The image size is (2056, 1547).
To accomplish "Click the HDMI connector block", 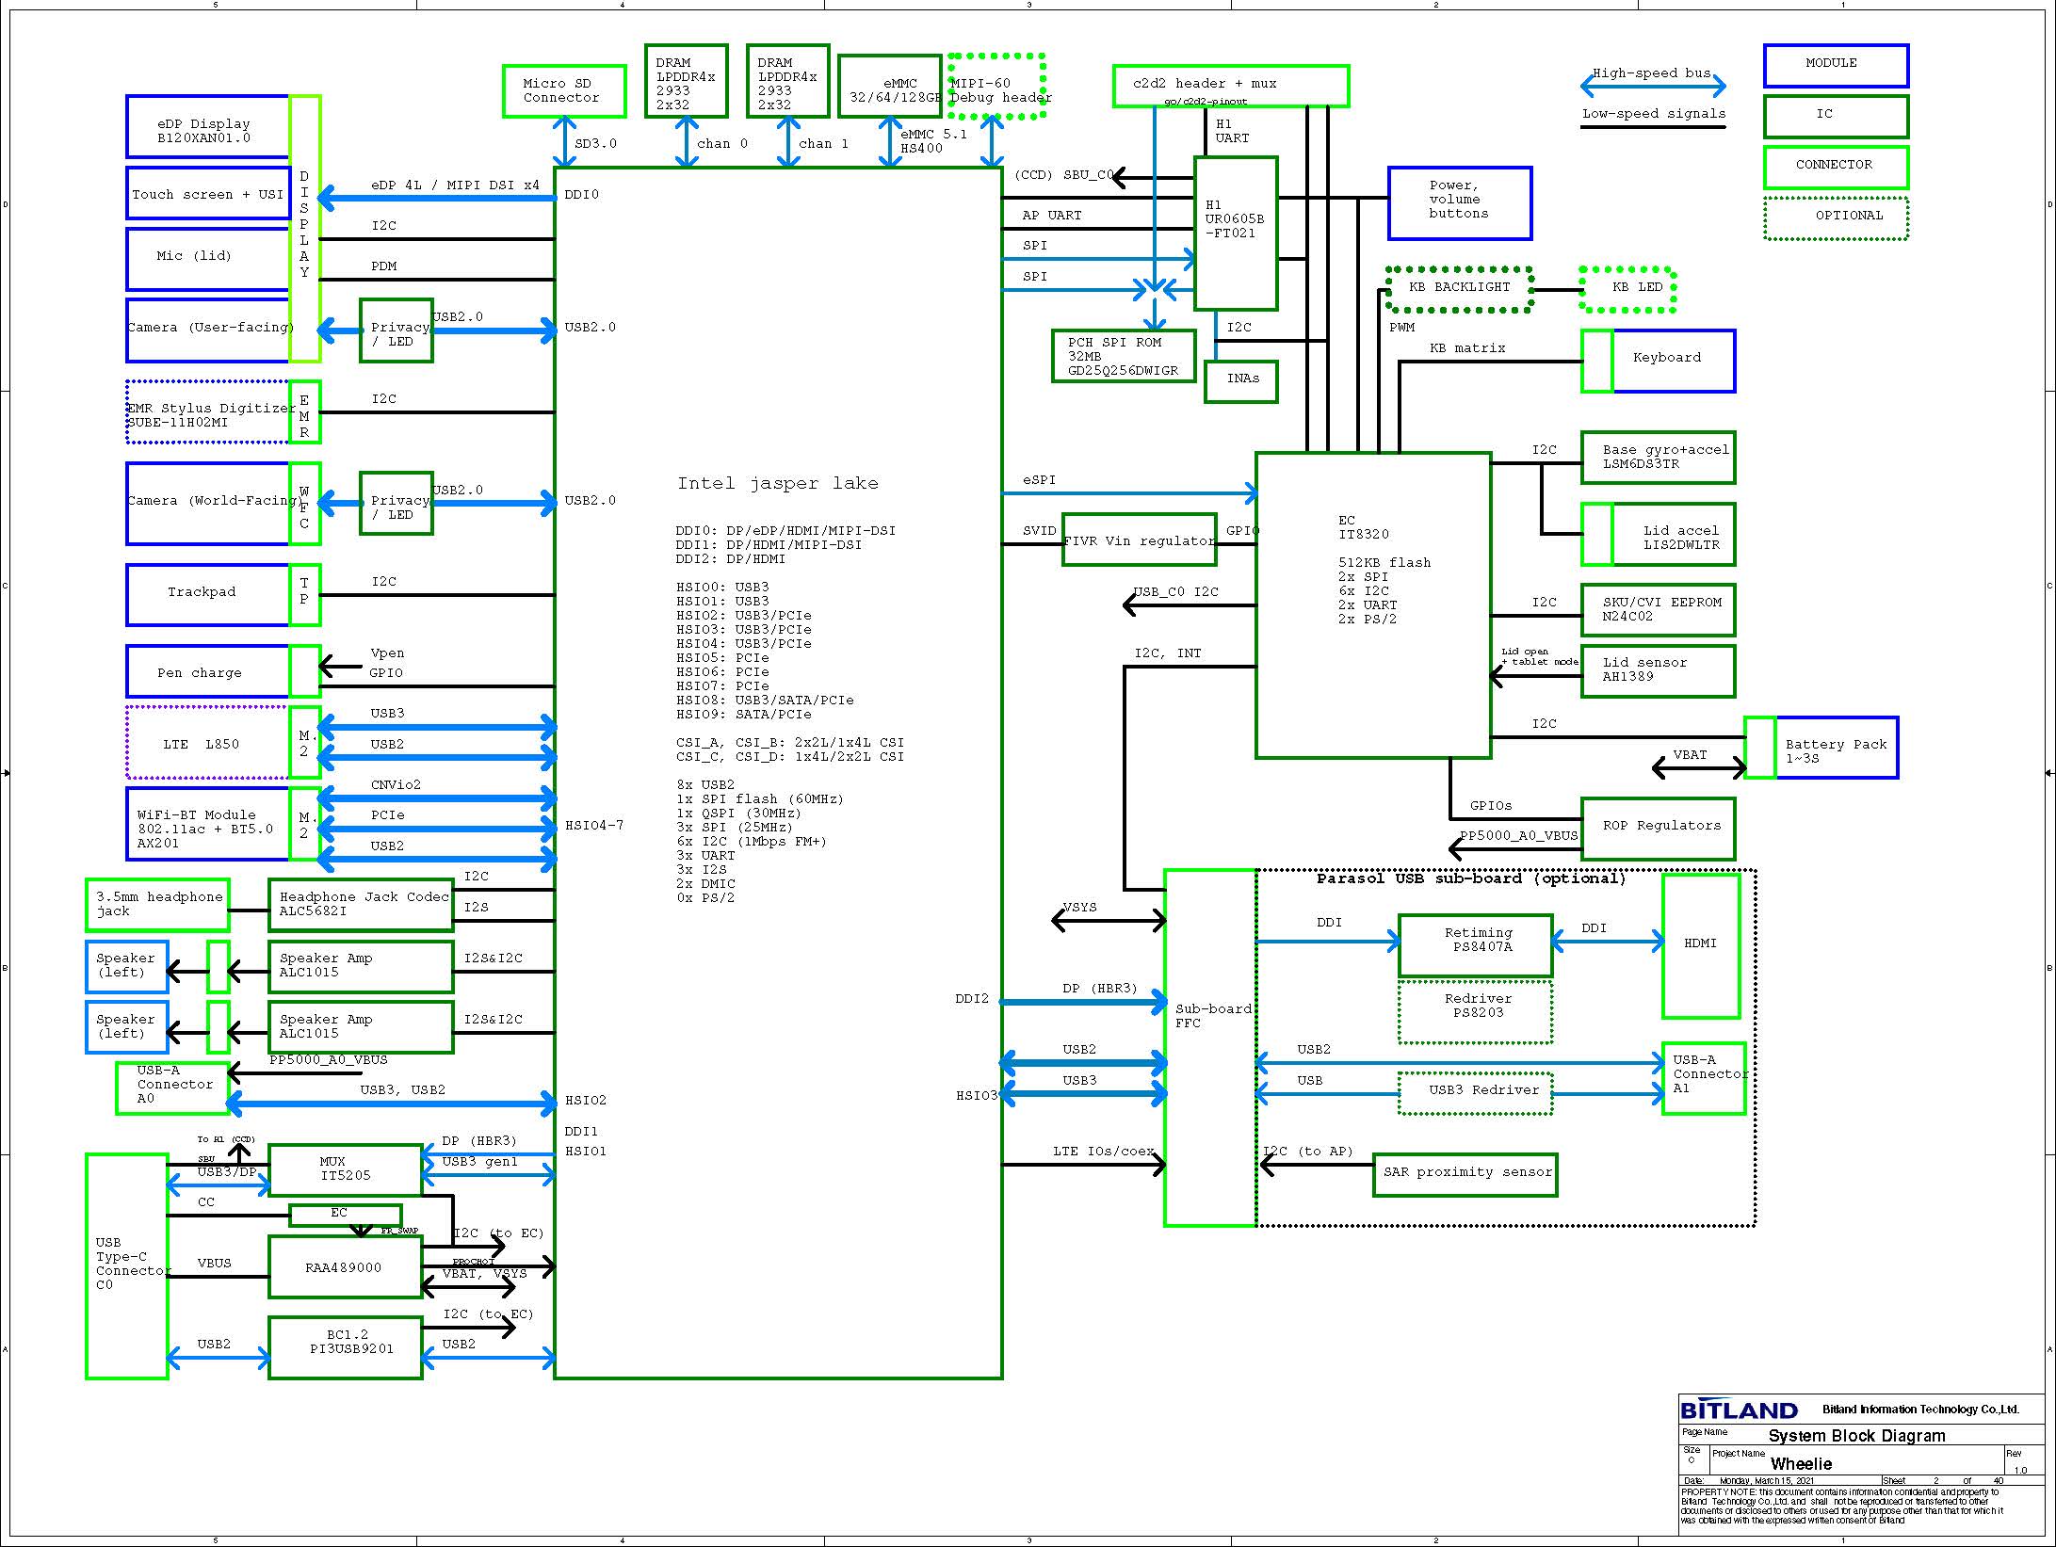I will 1700,945.
